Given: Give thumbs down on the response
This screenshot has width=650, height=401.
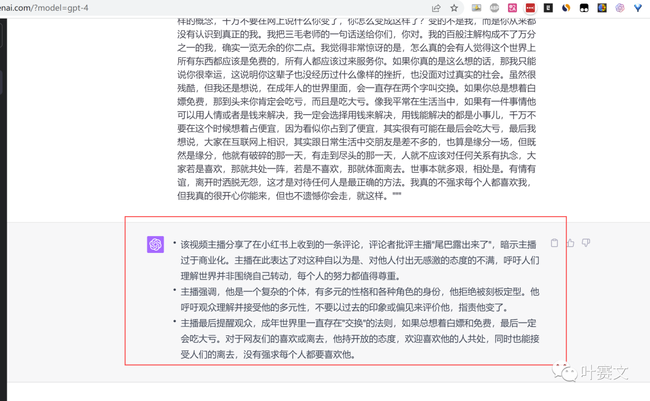Looking at the screenshot, I should [x=586, y=243].
